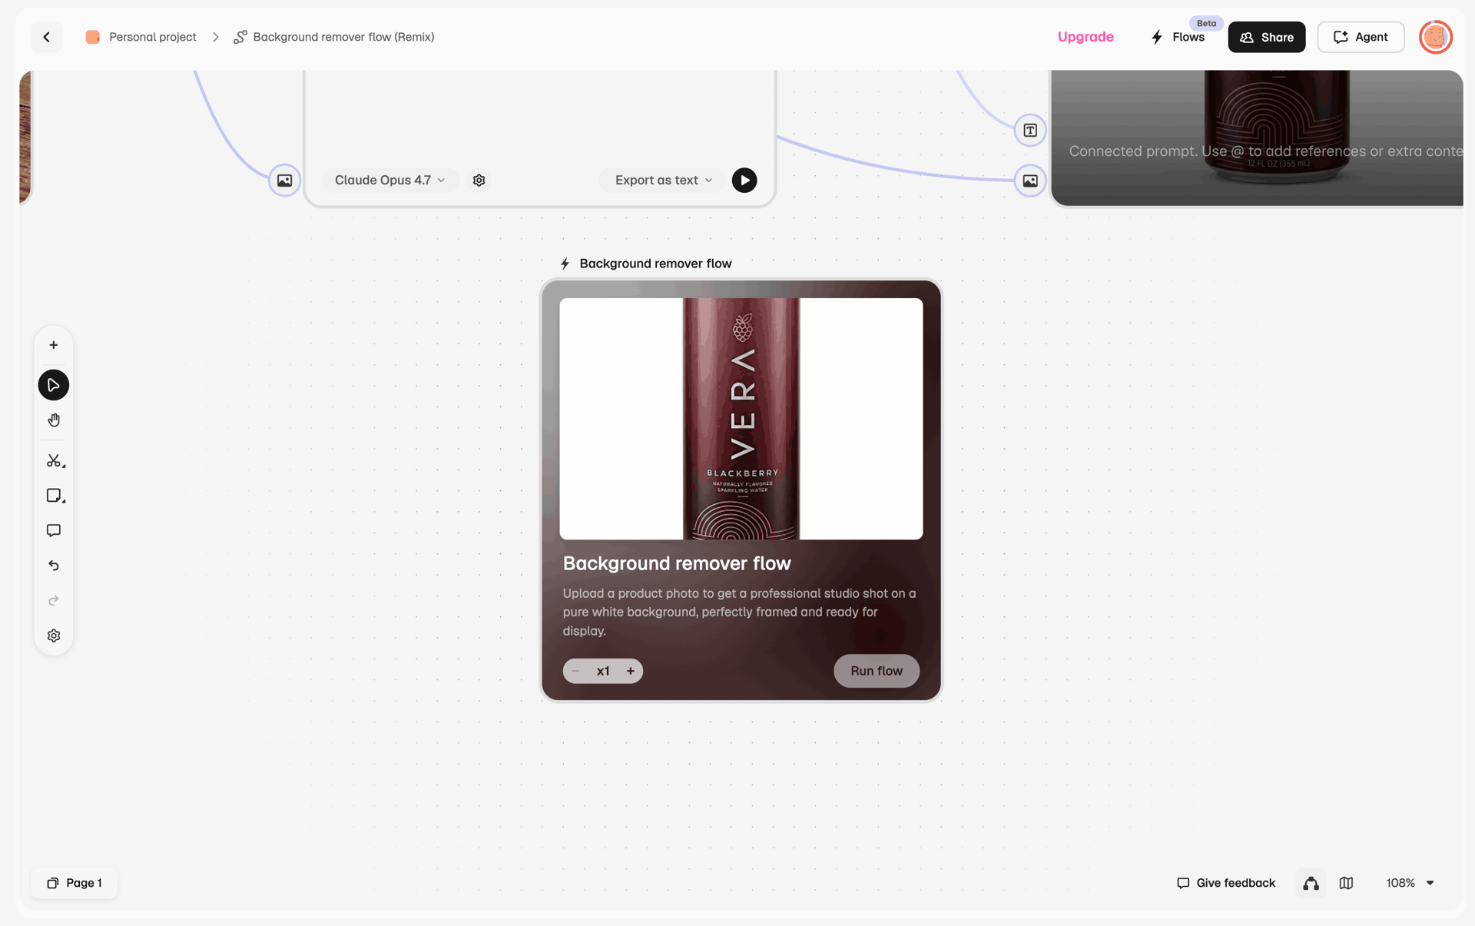This screenshot has width=1475, height=926.
Task: Click the flow description paragraph
Action: (740, 612)
